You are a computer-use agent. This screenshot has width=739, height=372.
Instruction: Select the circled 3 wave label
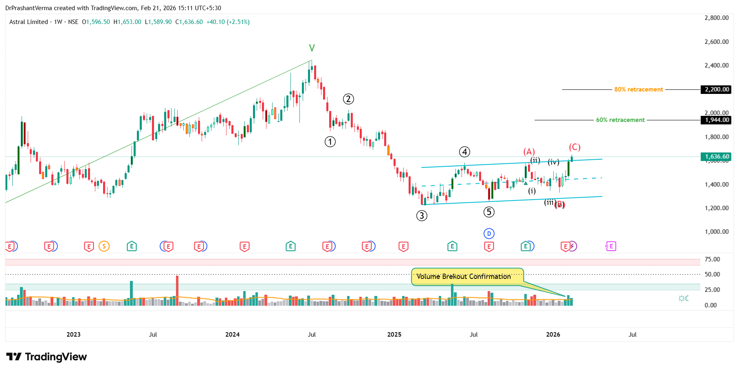click(x=422, y=215)
